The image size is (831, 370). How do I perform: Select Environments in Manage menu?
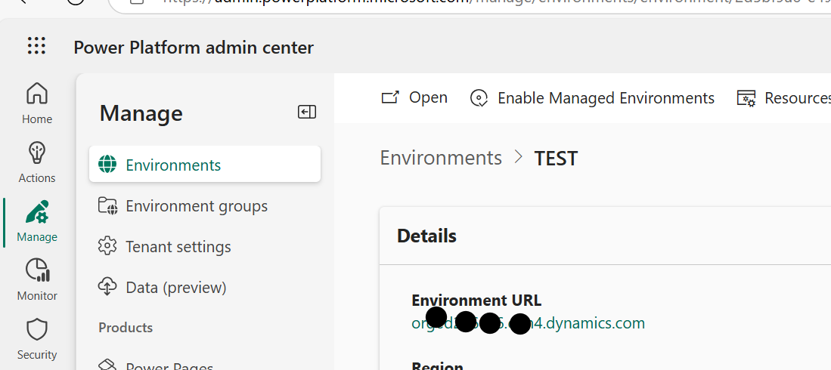tap(205, 165)
